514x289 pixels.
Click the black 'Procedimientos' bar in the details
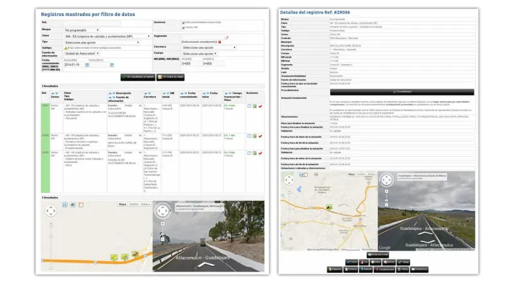point(402,92)
